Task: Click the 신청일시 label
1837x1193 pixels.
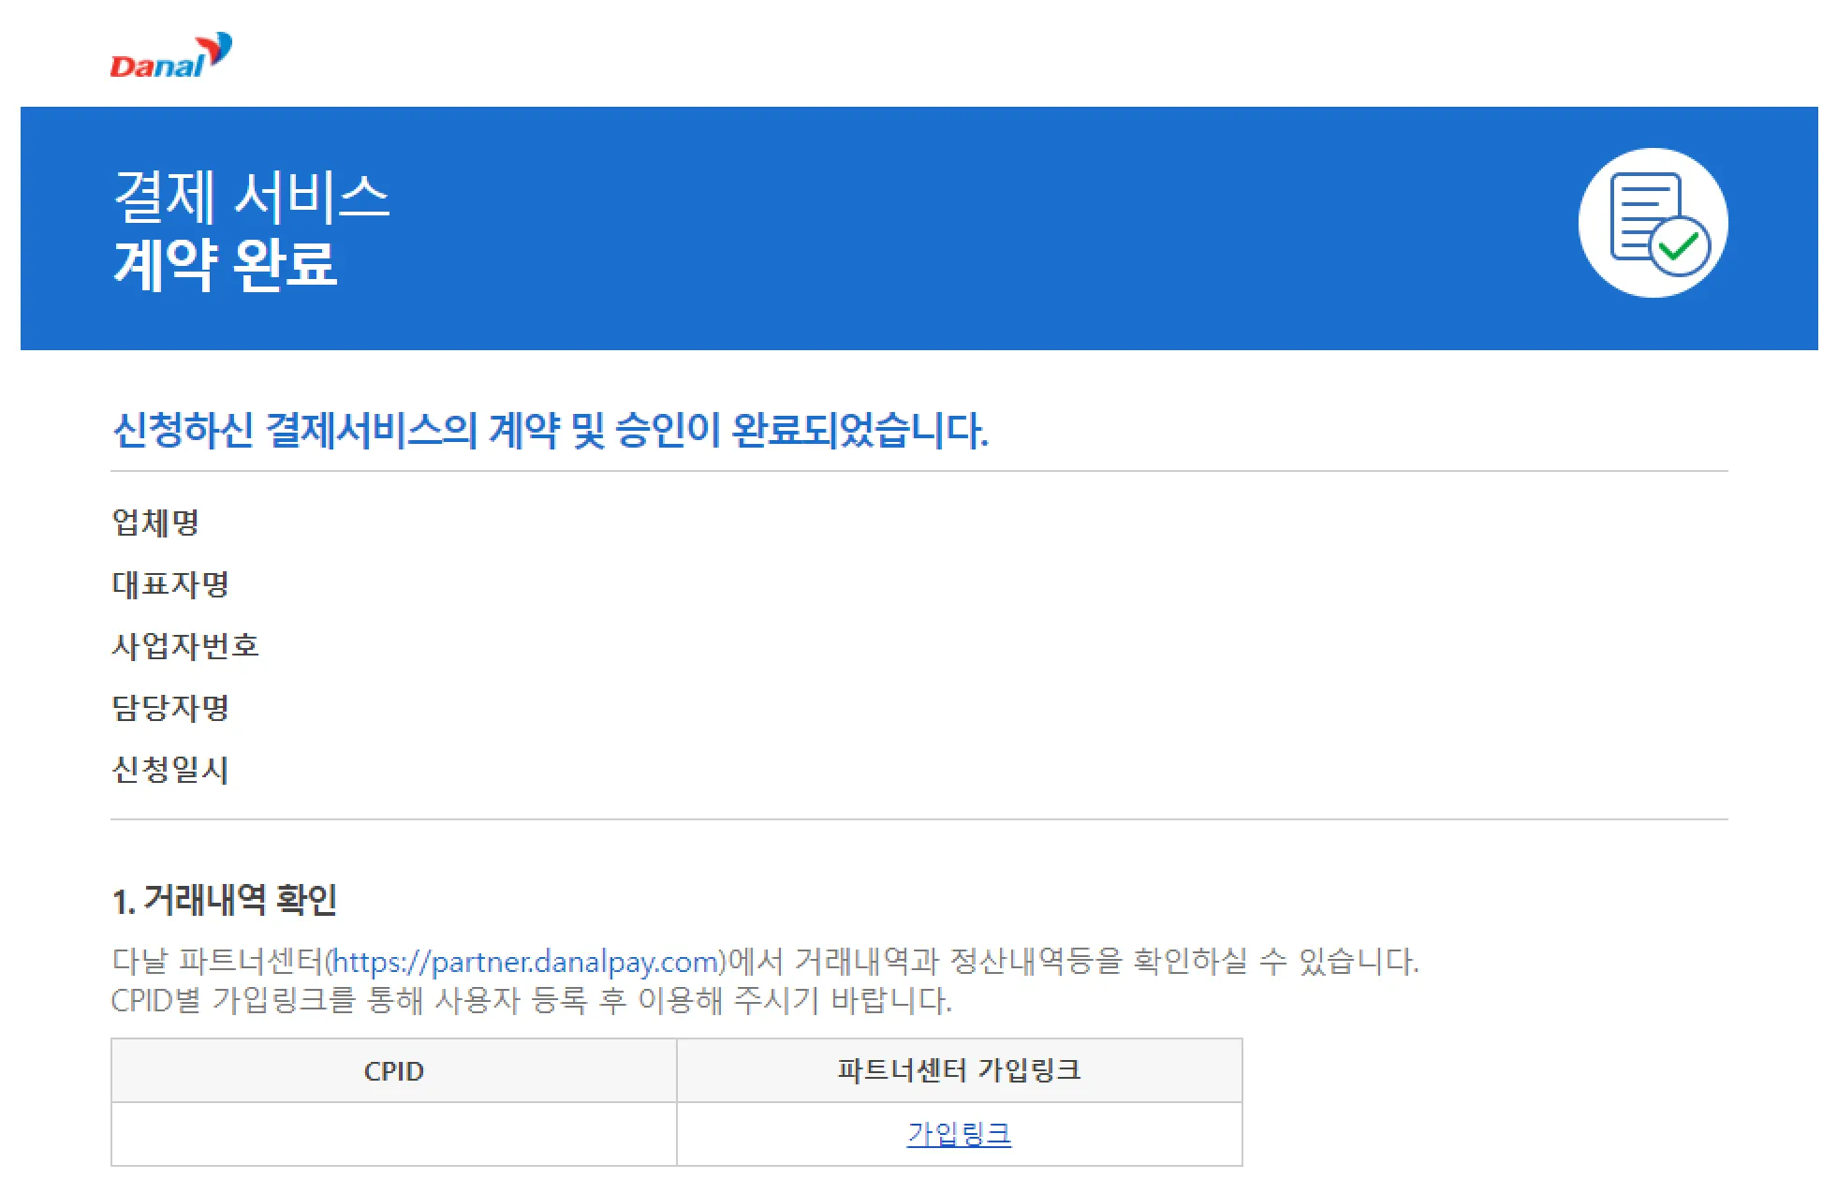Action: (170, 770)
